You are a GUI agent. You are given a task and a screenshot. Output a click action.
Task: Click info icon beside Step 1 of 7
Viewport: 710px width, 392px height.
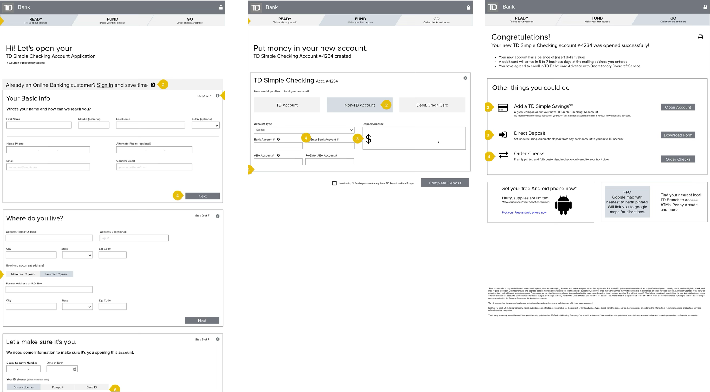pos(218,96)
